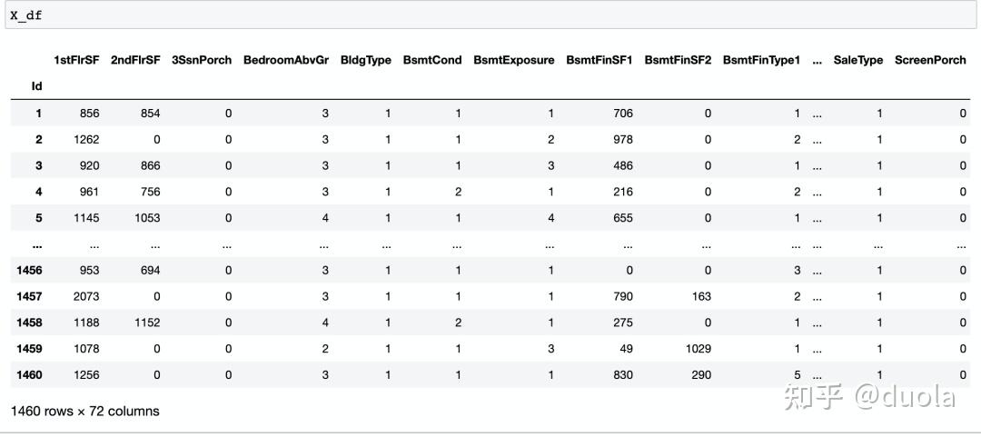Select the BldgType column header
The width and height of the screenshot is (981, 437).
[366, 60]
